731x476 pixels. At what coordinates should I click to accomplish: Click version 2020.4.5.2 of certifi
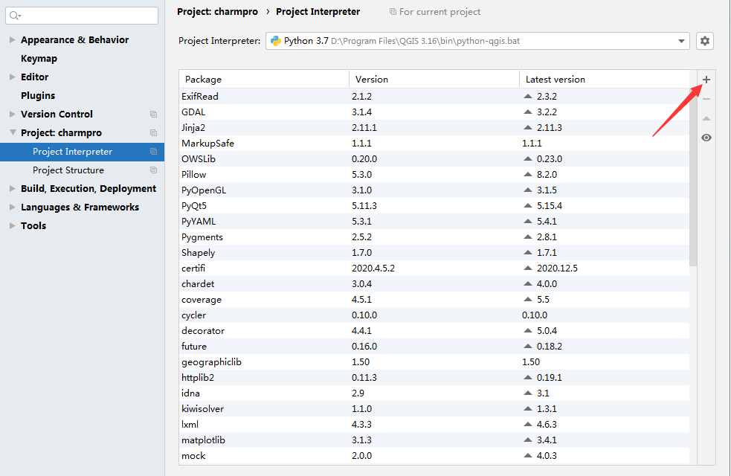[x=373, y=268]
